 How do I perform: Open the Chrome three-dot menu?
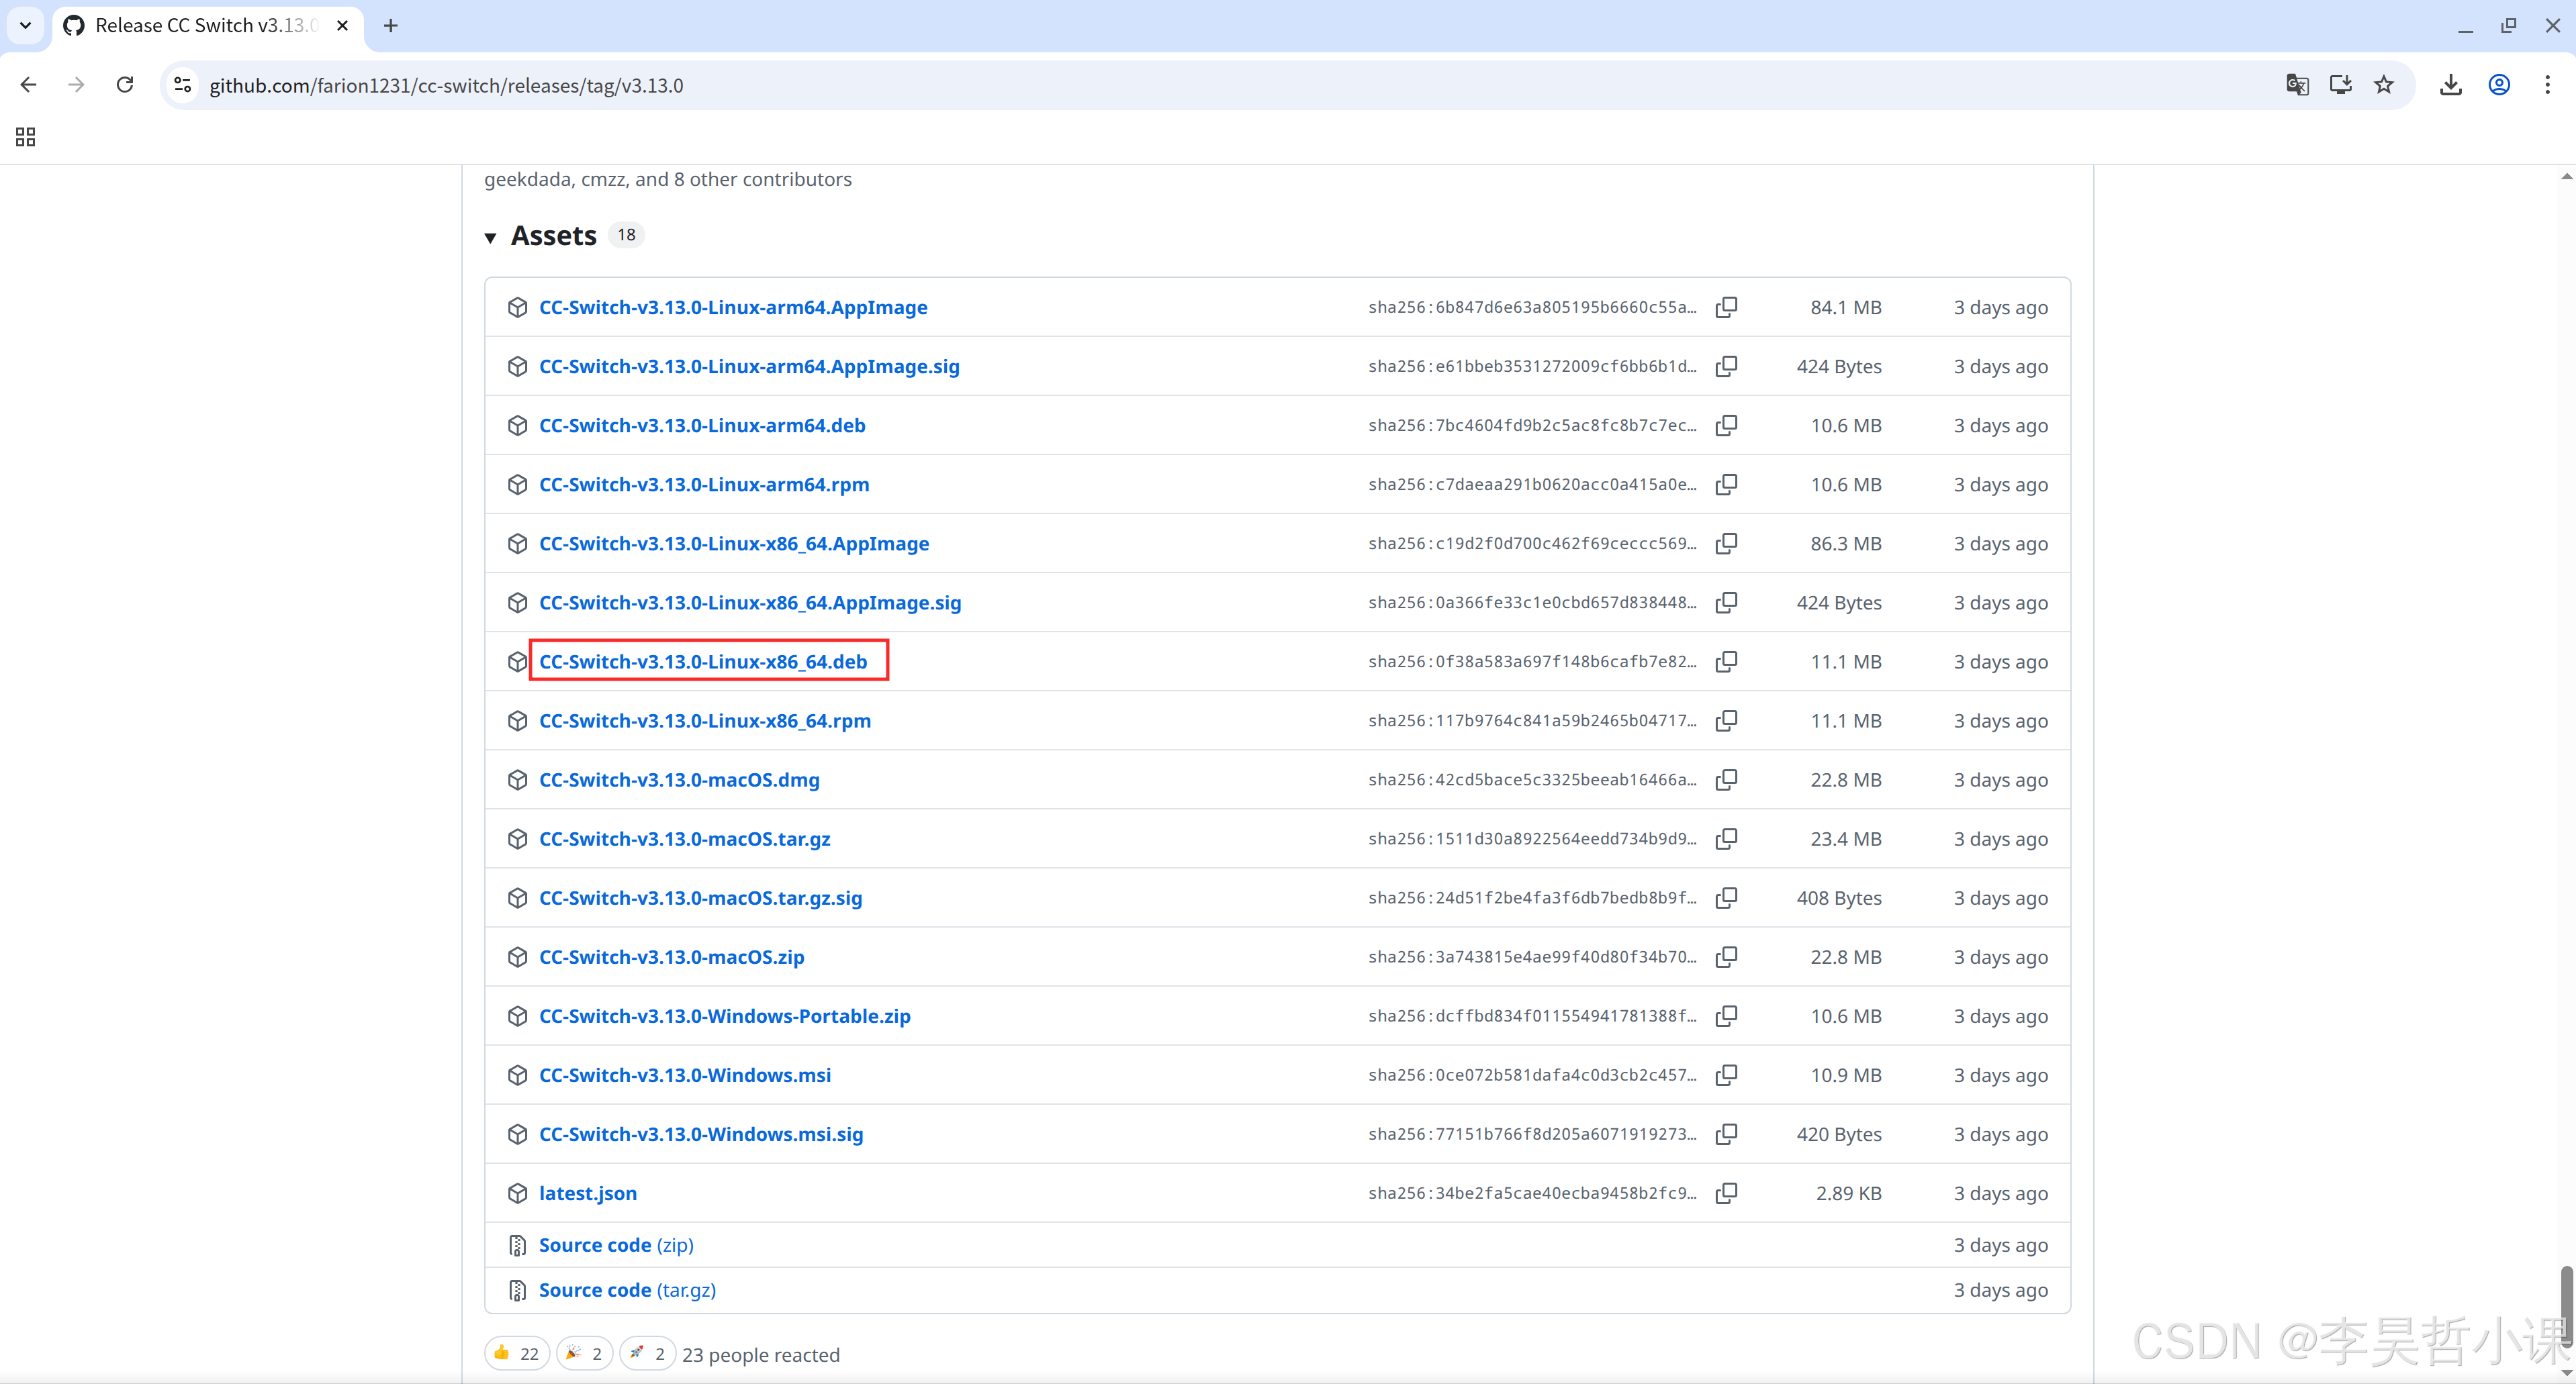point(2547,85)
